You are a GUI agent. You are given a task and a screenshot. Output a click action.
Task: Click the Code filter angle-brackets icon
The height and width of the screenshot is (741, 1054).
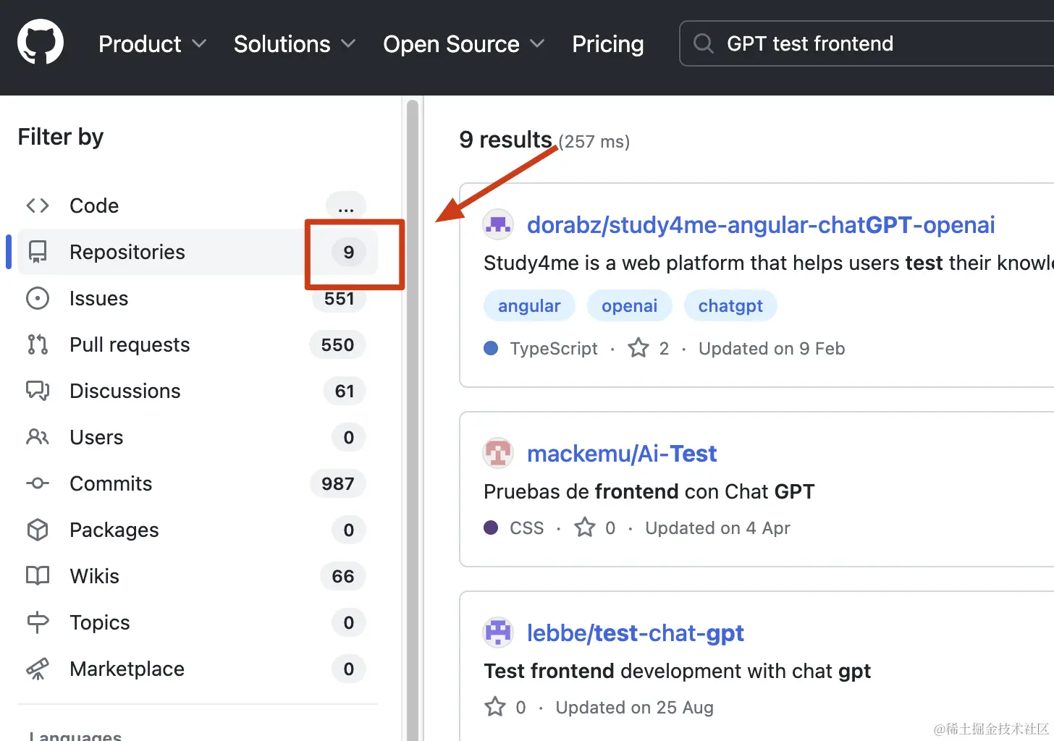coord(38,206)
